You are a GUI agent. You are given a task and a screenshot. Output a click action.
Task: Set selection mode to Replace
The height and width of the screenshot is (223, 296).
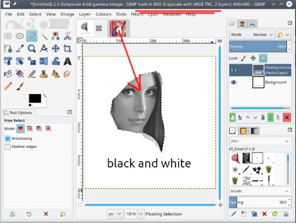[20, 129]
